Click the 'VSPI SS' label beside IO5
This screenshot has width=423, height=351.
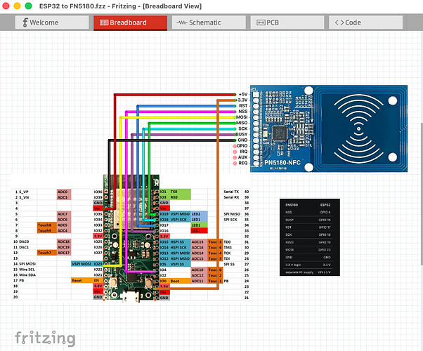coord(177,264)
